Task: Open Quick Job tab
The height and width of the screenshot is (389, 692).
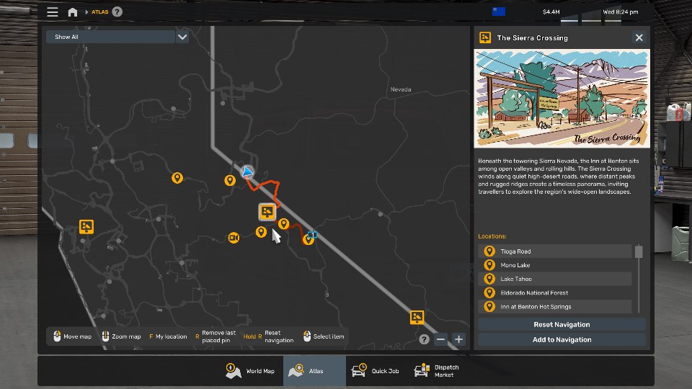Action: point(376,371)
